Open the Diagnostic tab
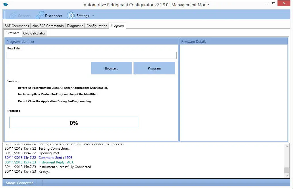 75,26
